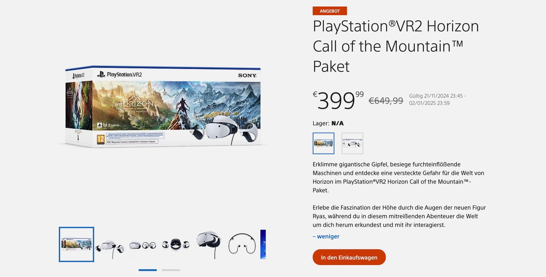
Task: Add the bundle via In den Einkaufswagen
Action: click(x=349, y=257)
